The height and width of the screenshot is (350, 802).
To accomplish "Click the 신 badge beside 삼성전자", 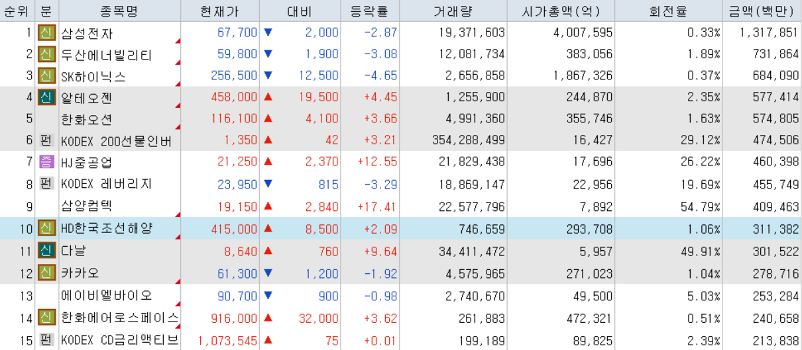I will click(46, 33).
